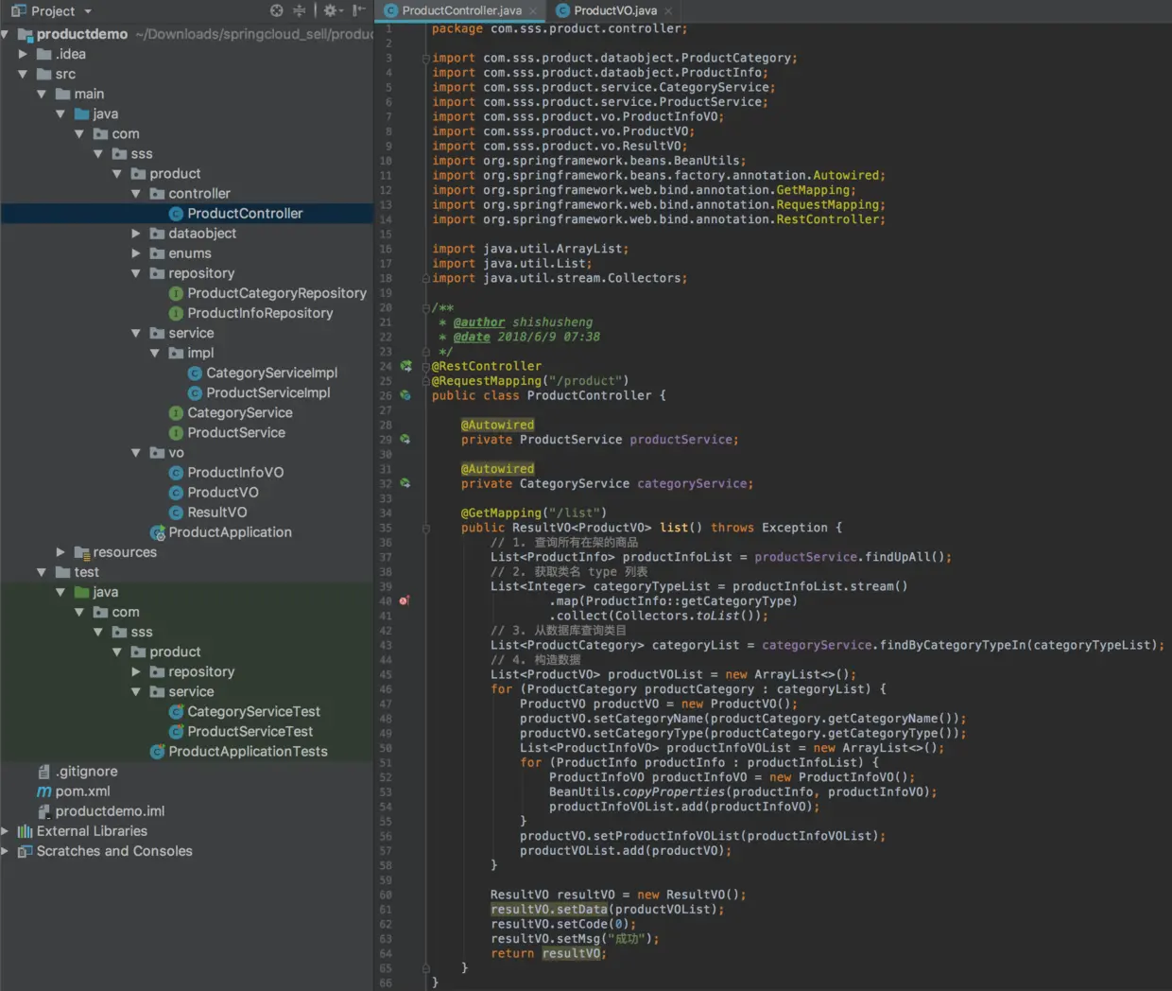This screenshot has width=1172, height=991.
Task: Open the Project view dropdown
Action: 88,11
